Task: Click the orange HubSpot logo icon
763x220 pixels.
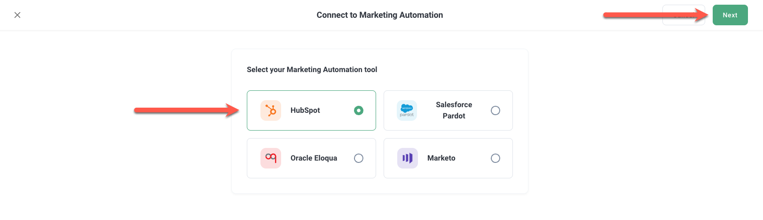Action: 271,110
